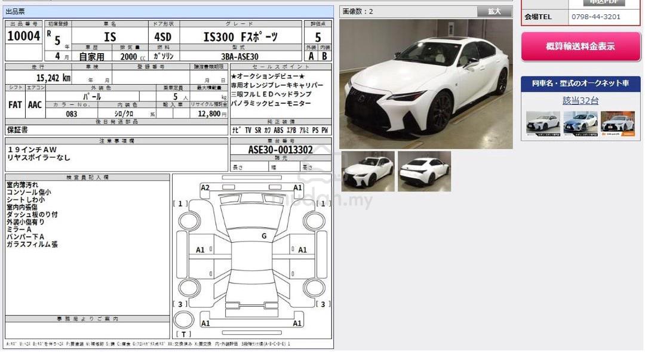Click the ガラスフィルム張 inspector note
The height and width of the screenshot is (352, 645).
click(x=32, y=245)
